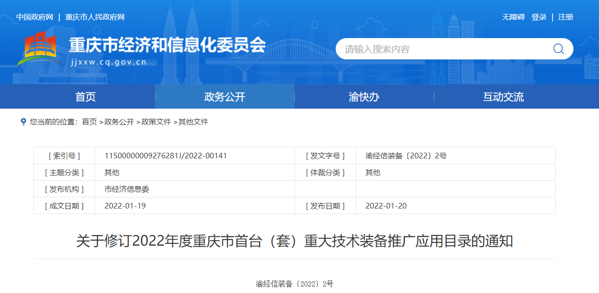The image size is (599, 293).
Task: Click the article title about 首台（套）重大技术装备
Action: click(294, 241)
